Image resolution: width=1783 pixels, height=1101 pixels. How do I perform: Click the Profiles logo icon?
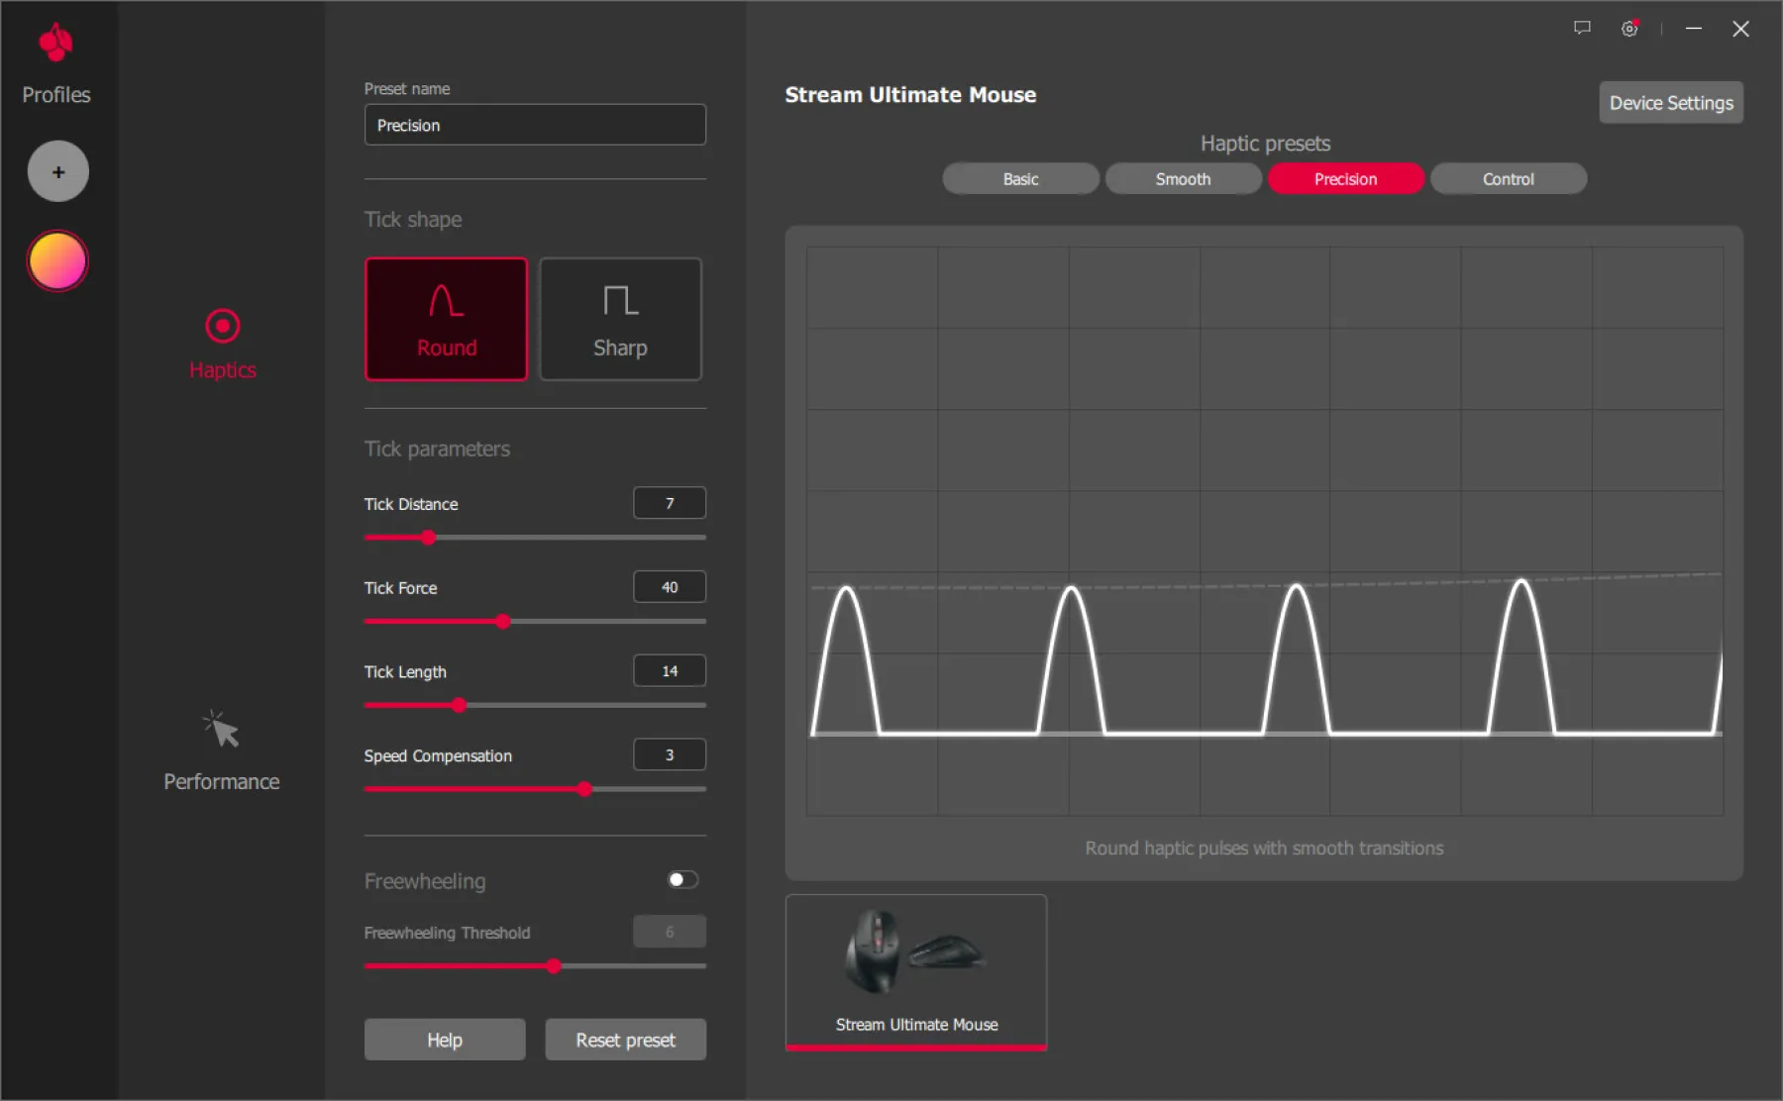click(55, 44)
